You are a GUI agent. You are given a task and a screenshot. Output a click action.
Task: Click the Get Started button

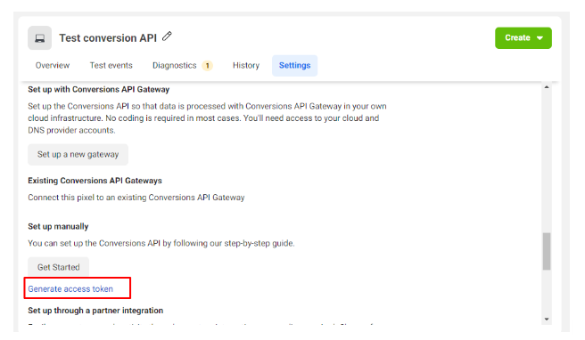(59, 267)
